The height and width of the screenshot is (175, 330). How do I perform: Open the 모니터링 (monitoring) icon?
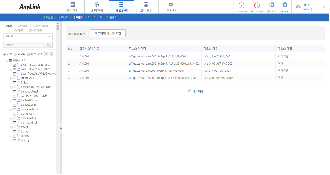coord(146,7)
